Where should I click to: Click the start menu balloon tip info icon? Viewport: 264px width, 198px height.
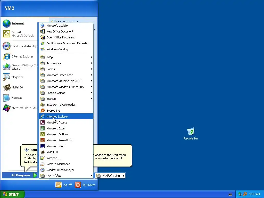(27, 150)
